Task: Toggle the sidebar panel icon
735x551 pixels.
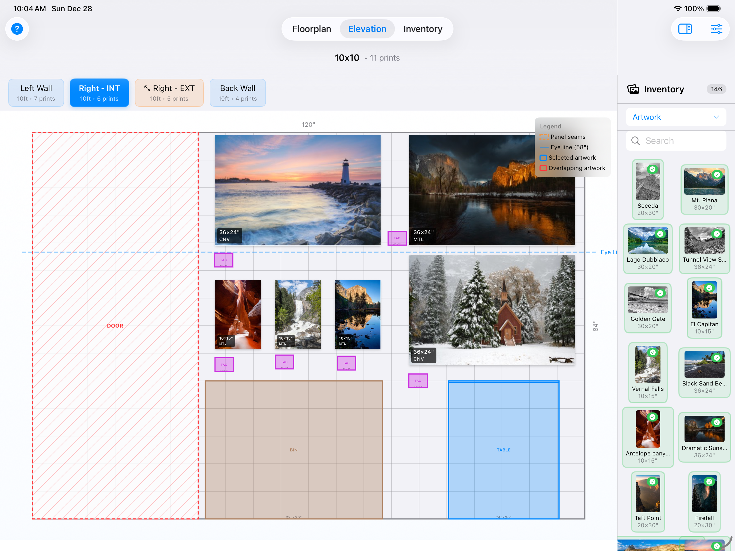Action: click(x=685, y=29)
